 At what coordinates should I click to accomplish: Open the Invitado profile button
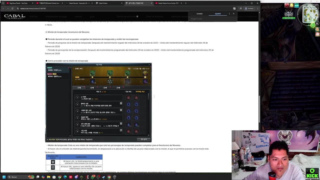[x=249, y=8]
